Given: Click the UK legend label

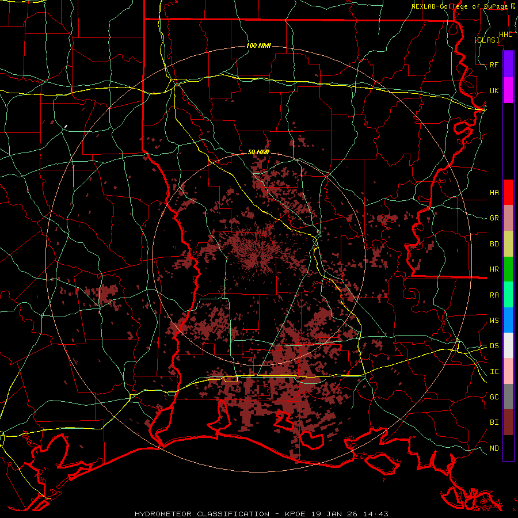Looking at the screenshot, I should point(494,91).
